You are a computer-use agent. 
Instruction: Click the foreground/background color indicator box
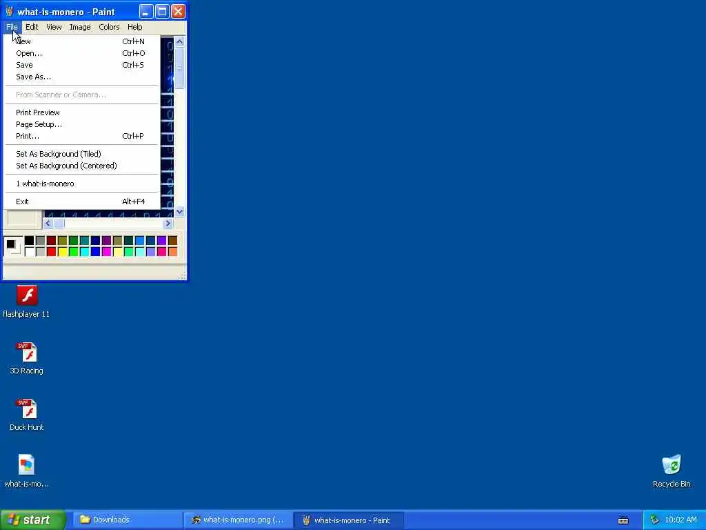[12, 246]
